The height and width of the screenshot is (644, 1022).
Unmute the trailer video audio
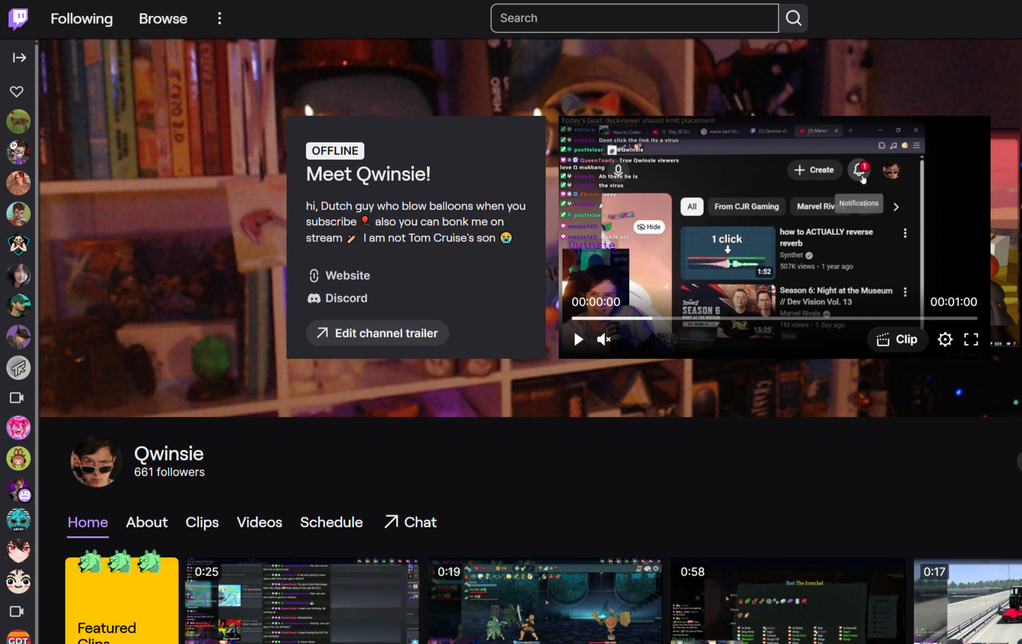click(604, 340)
